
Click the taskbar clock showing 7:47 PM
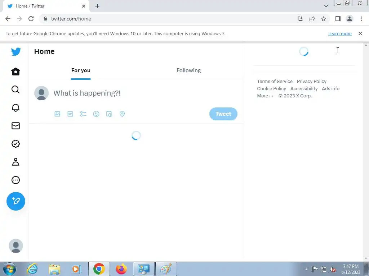click(351, 269)
